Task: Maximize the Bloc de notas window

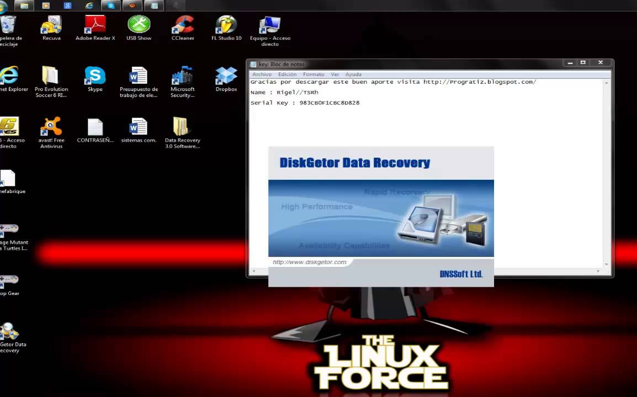Action: [583, 62]
